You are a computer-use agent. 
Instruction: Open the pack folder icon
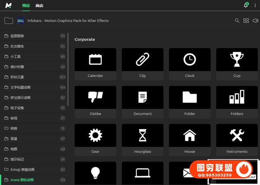pos(8,20)
